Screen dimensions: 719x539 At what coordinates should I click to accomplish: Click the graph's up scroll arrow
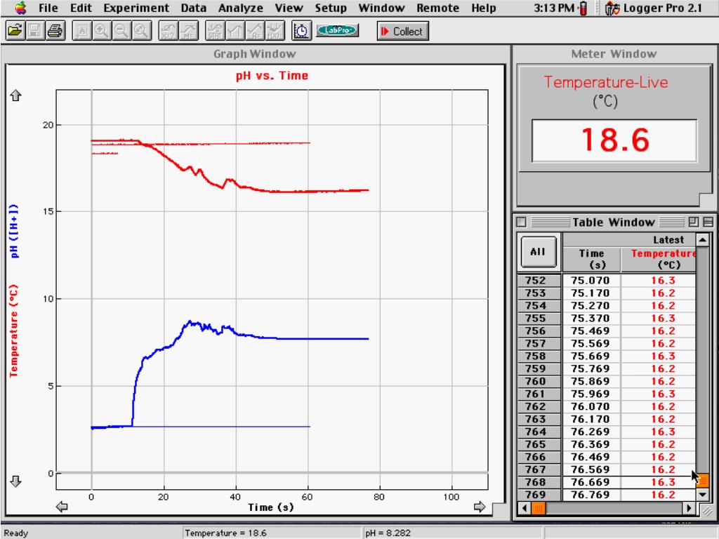15,95
